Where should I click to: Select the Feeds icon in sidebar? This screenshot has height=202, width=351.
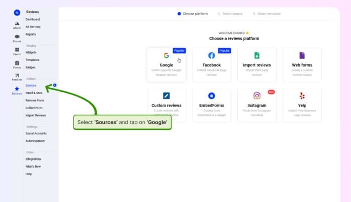pyautogui.click(x=17, y=51)
